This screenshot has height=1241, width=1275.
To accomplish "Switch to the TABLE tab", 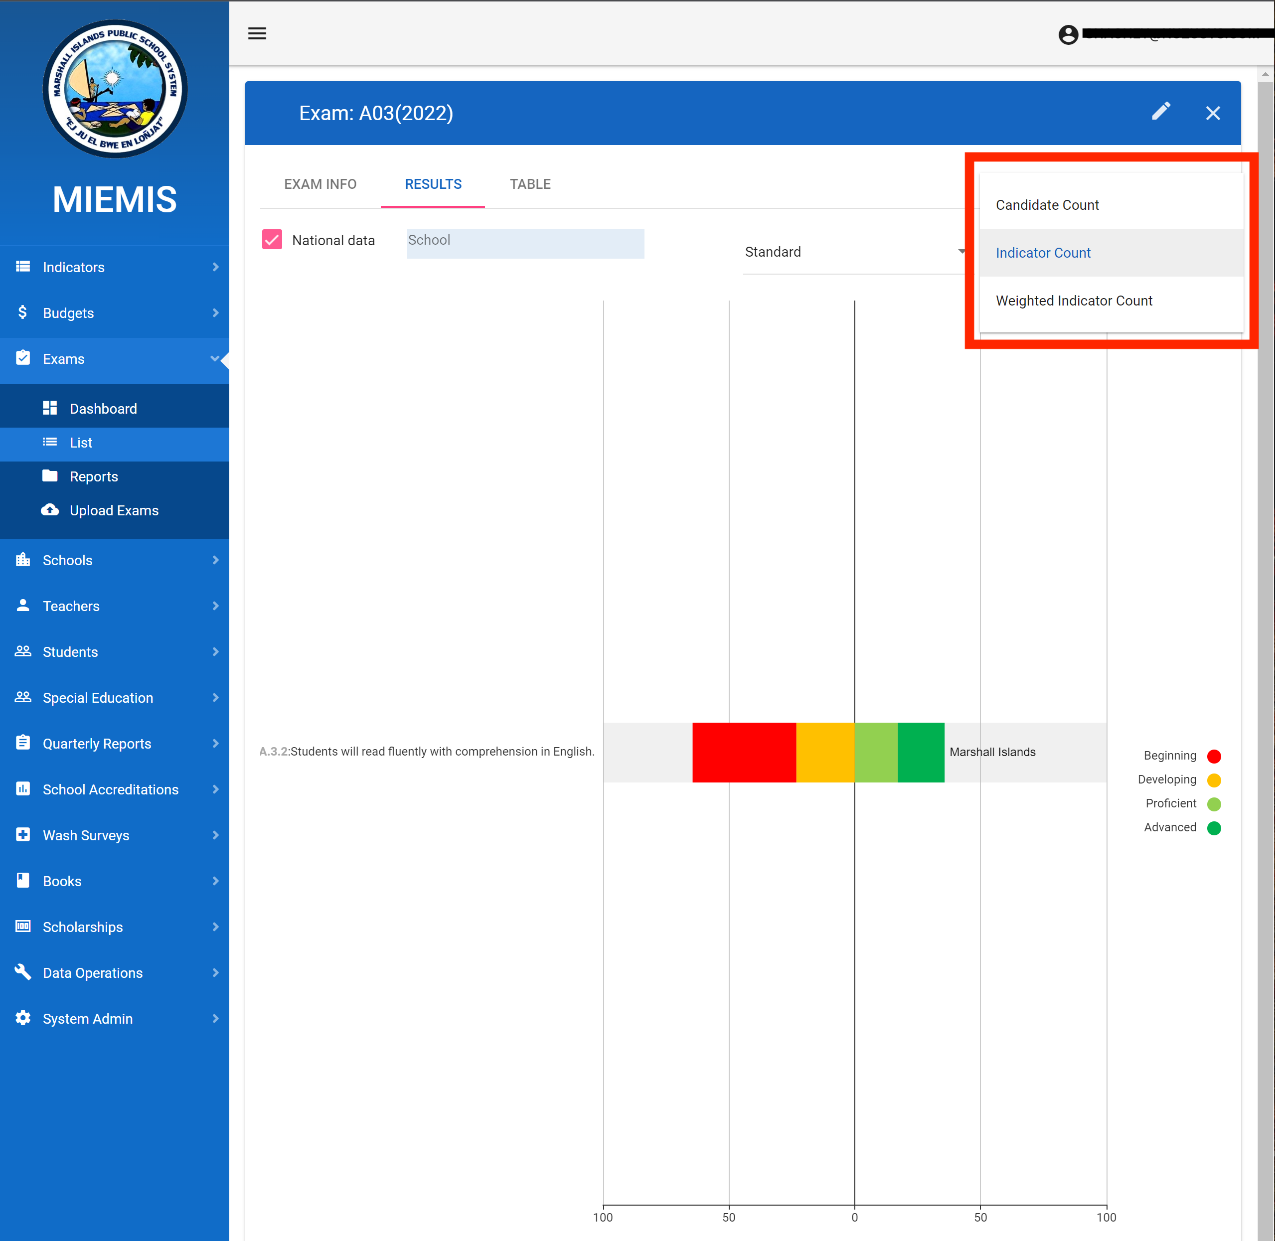I will coord(530,184).
